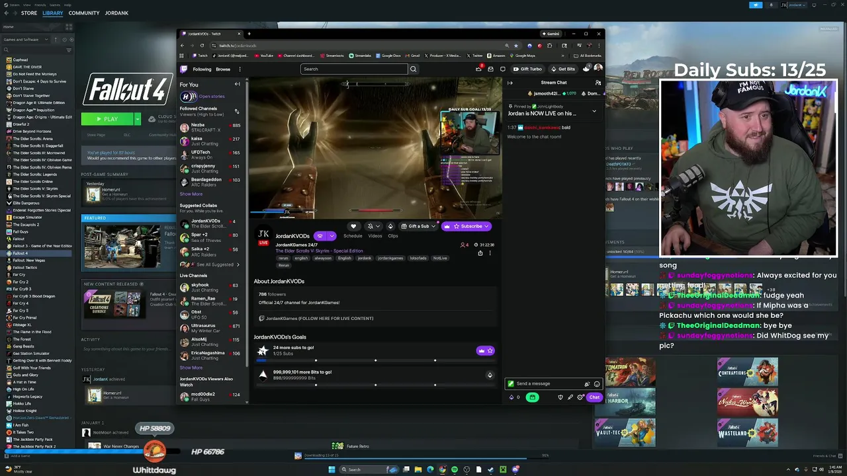
Task: Open channel Clips tab
Action: [393, 236]
